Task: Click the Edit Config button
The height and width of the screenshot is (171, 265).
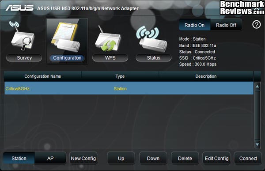Action: (x=216, y=158)
